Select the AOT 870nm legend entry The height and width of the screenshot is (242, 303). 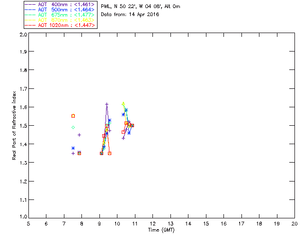(60, 20)
